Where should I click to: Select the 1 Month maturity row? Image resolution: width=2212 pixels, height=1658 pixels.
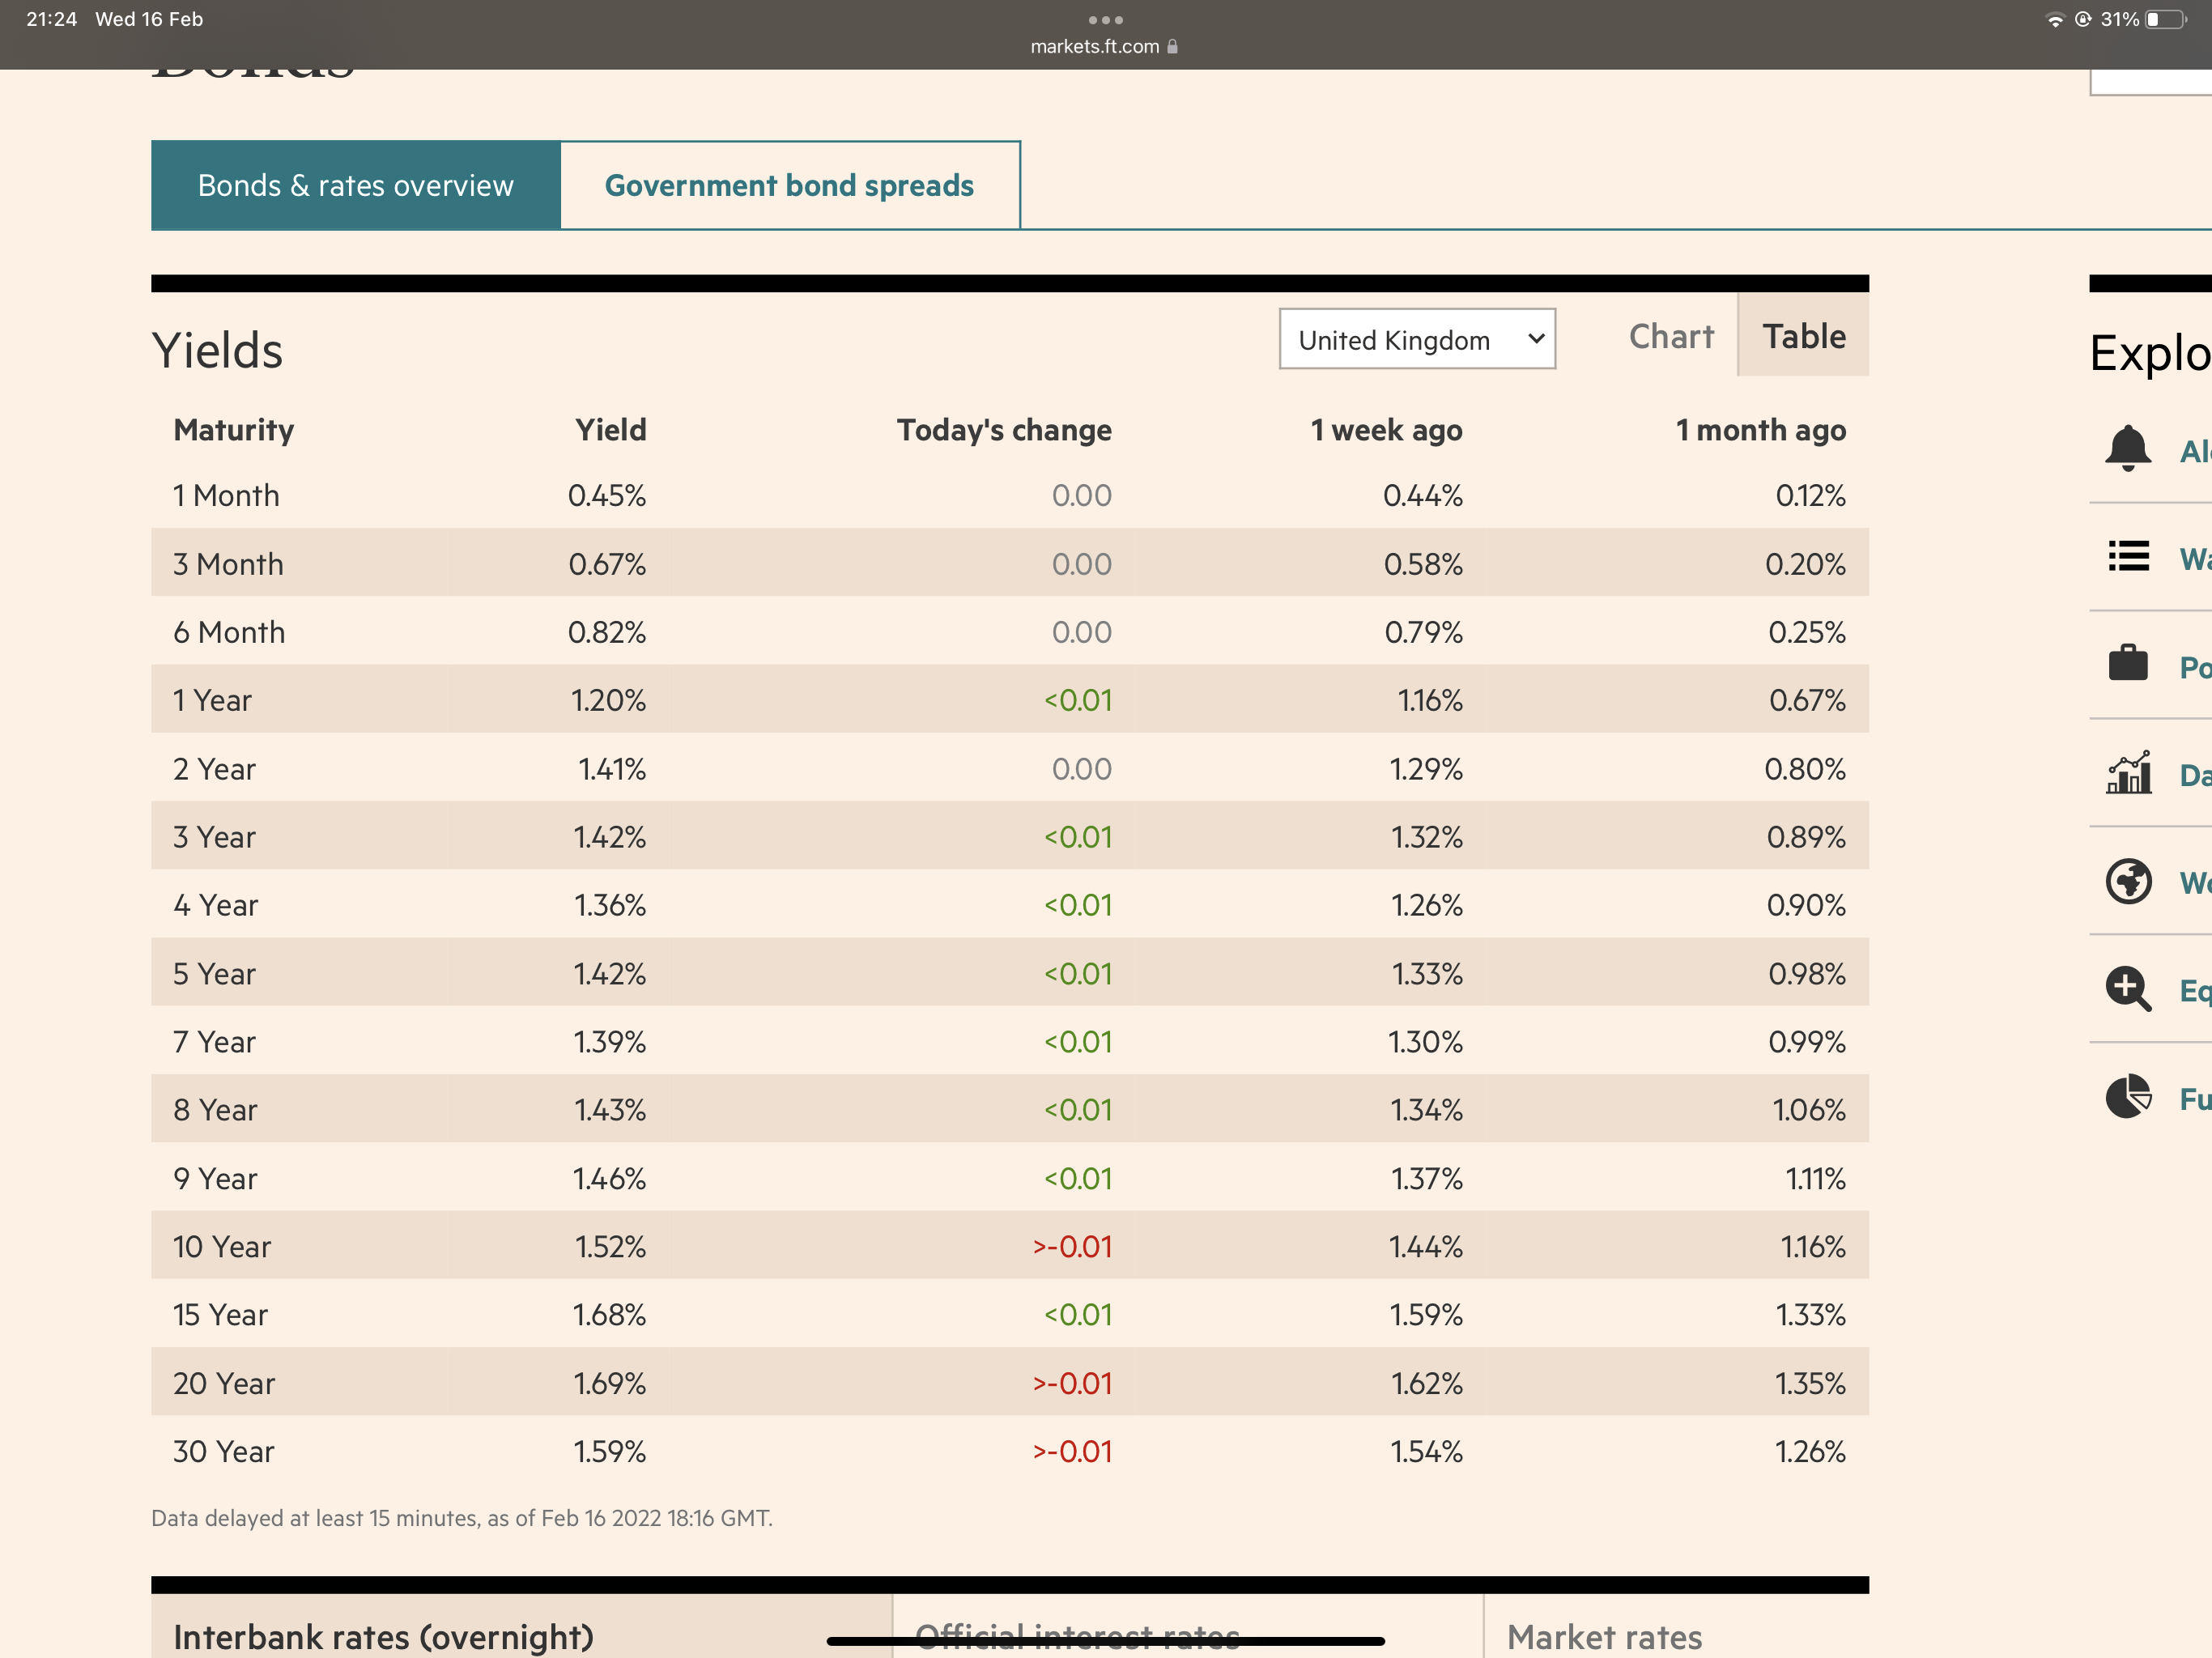click(x=1010, y=495)
